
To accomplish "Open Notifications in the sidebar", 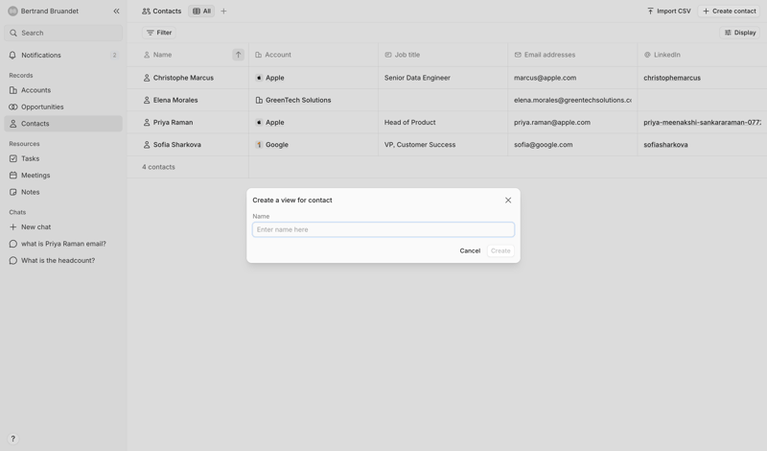I will [x=63, y=56].
